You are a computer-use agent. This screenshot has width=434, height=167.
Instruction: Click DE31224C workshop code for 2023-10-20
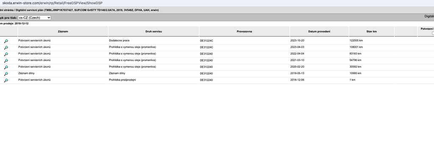click(206, 41)
